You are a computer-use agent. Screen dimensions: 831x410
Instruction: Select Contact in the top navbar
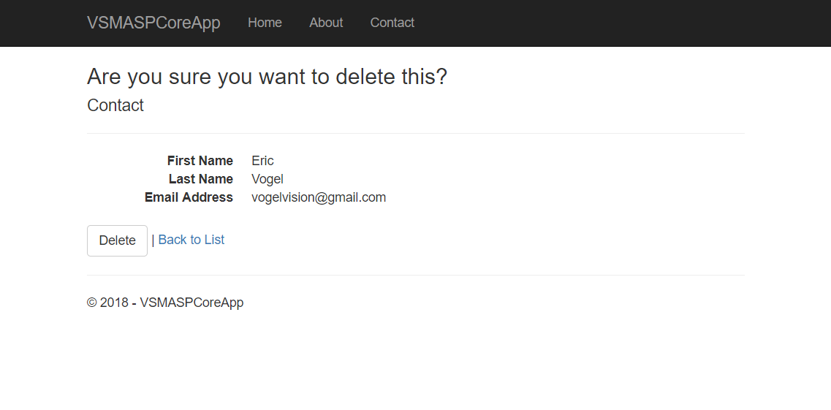click(x=392, y=23)
